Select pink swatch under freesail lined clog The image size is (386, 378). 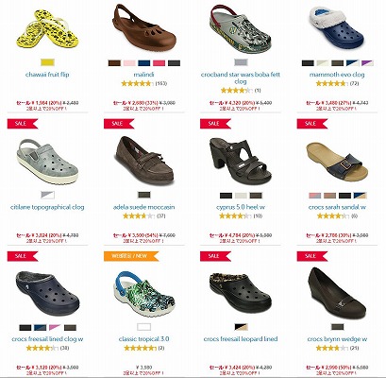coord(55,328)
